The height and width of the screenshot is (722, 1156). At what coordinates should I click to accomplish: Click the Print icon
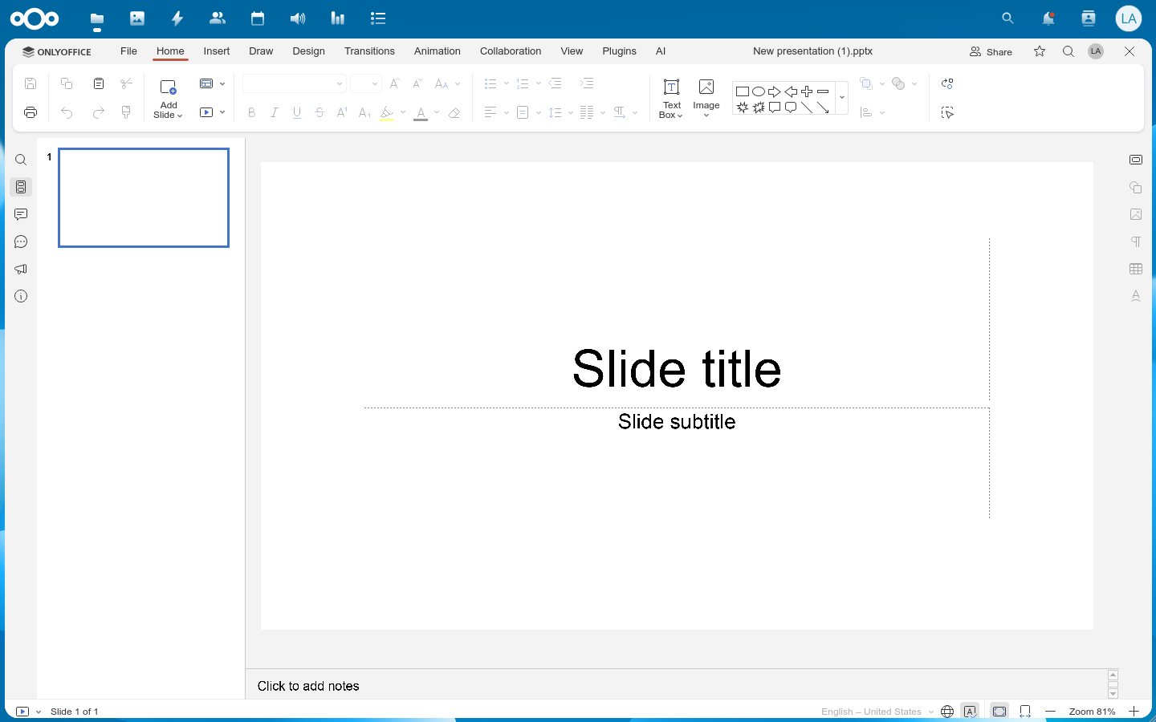31,112
